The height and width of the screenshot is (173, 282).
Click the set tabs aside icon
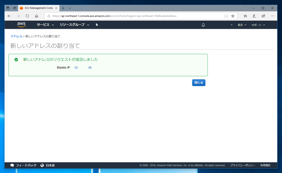tap(14, 8)
